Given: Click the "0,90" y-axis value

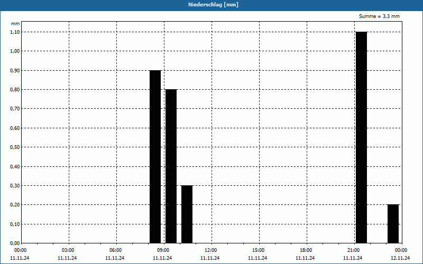Looking at the screenshot, I should tap(15, 70).
